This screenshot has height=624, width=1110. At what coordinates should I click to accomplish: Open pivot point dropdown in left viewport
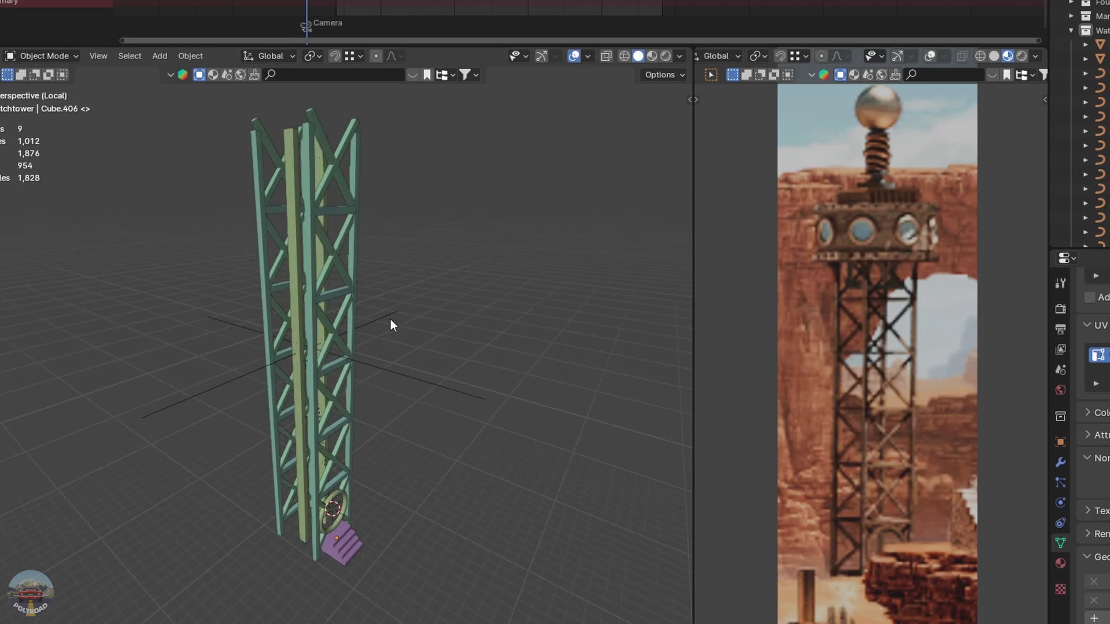(313, 56)
